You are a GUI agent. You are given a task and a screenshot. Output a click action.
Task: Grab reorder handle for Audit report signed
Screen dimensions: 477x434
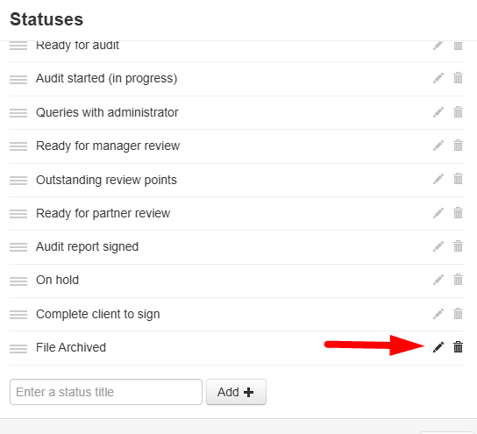[18, 247]
